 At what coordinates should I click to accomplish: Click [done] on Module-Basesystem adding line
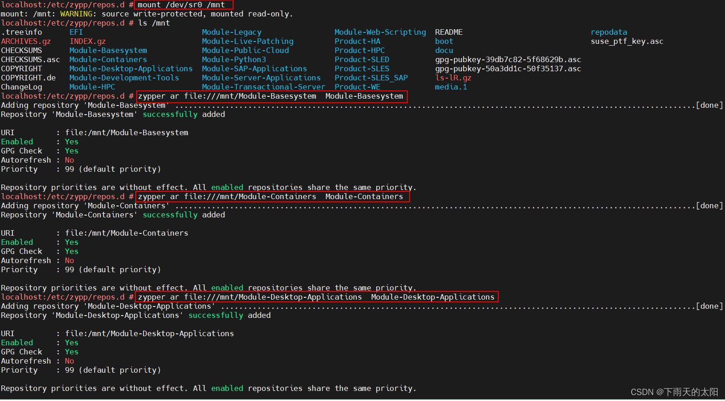pyautogui.click(x=709, y=105)
